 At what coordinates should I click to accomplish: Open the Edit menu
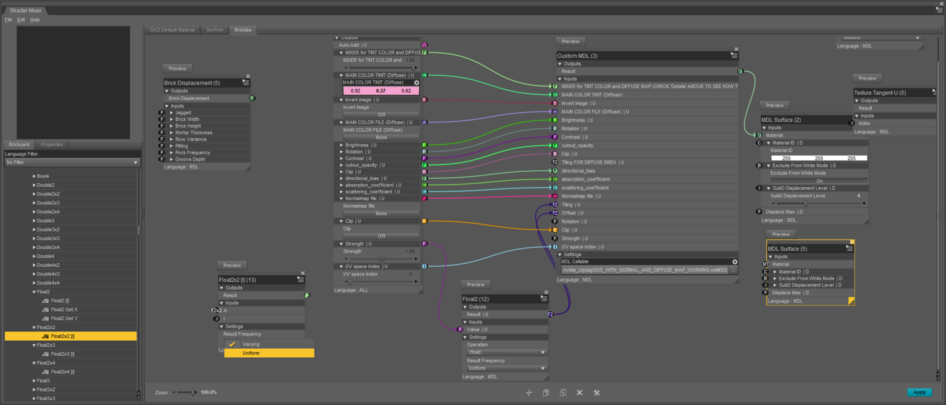click(21, 20)
